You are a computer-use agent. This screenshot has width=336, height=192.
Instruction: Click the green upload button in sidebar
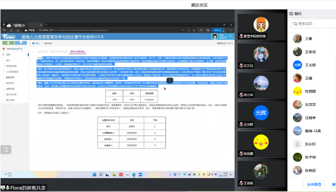[x=8, y=43]
